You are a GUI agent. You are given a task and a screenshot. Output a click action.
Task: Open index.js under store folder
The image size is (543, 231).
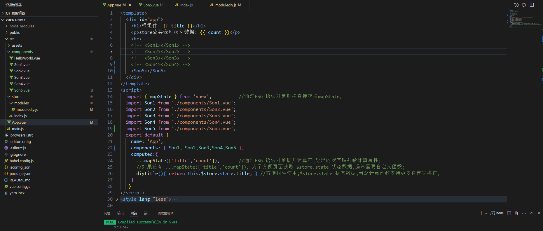(x=49, y=116)
